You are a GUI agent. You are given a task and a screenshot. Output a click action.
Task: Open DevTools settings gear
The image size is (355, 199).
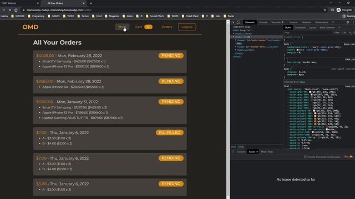point(348,22)
